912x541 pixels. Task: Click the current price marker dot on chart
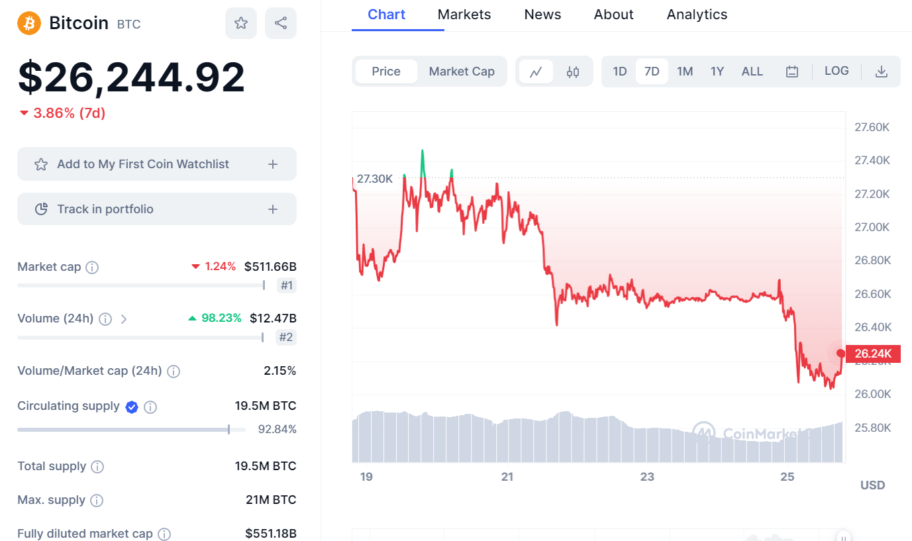point(841,353)
